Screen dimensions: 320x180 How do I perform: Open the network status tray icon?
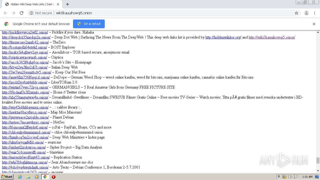click(x=284, y=177)
